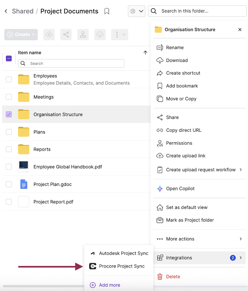Click the upload cloud toolbar icon

[x=49, y=35]
